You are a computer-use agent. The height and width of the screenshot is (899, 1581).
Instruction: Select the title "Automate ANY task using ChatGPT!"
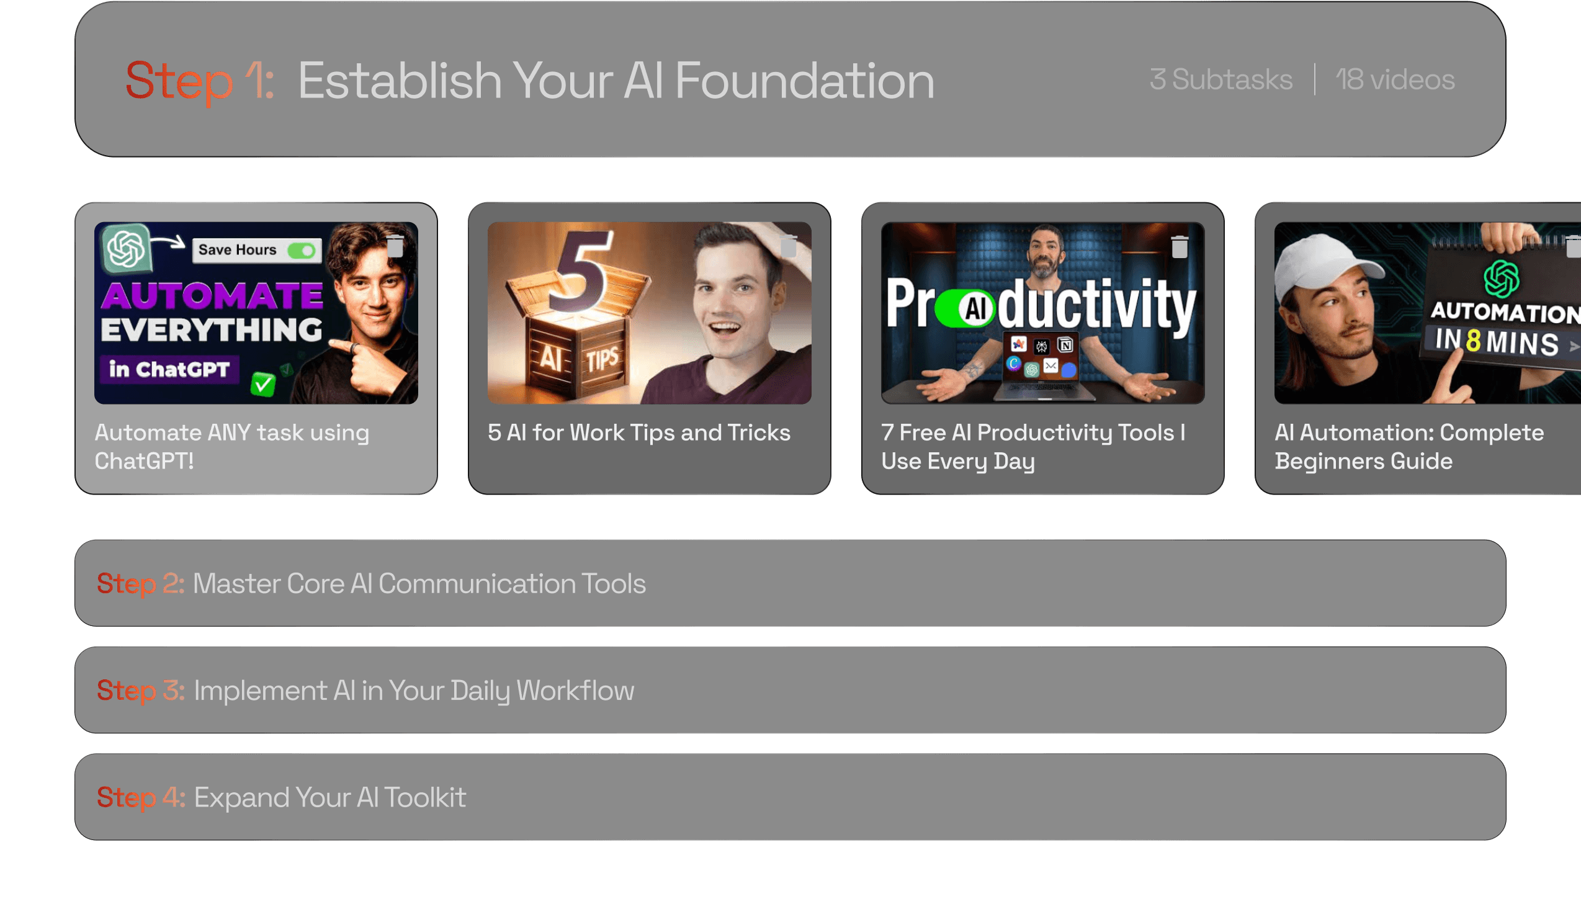233,447
